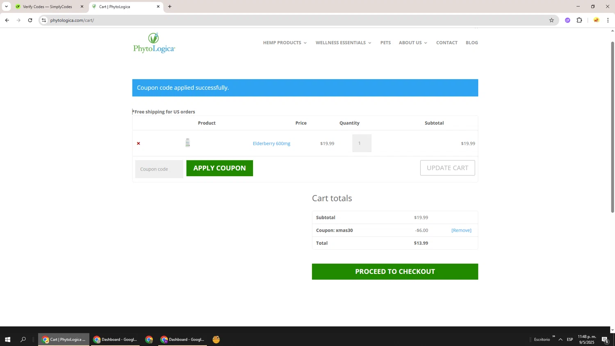Click the Total $13.99 value
This screenshot has width=615, height=346.
(x=421, y=243)
